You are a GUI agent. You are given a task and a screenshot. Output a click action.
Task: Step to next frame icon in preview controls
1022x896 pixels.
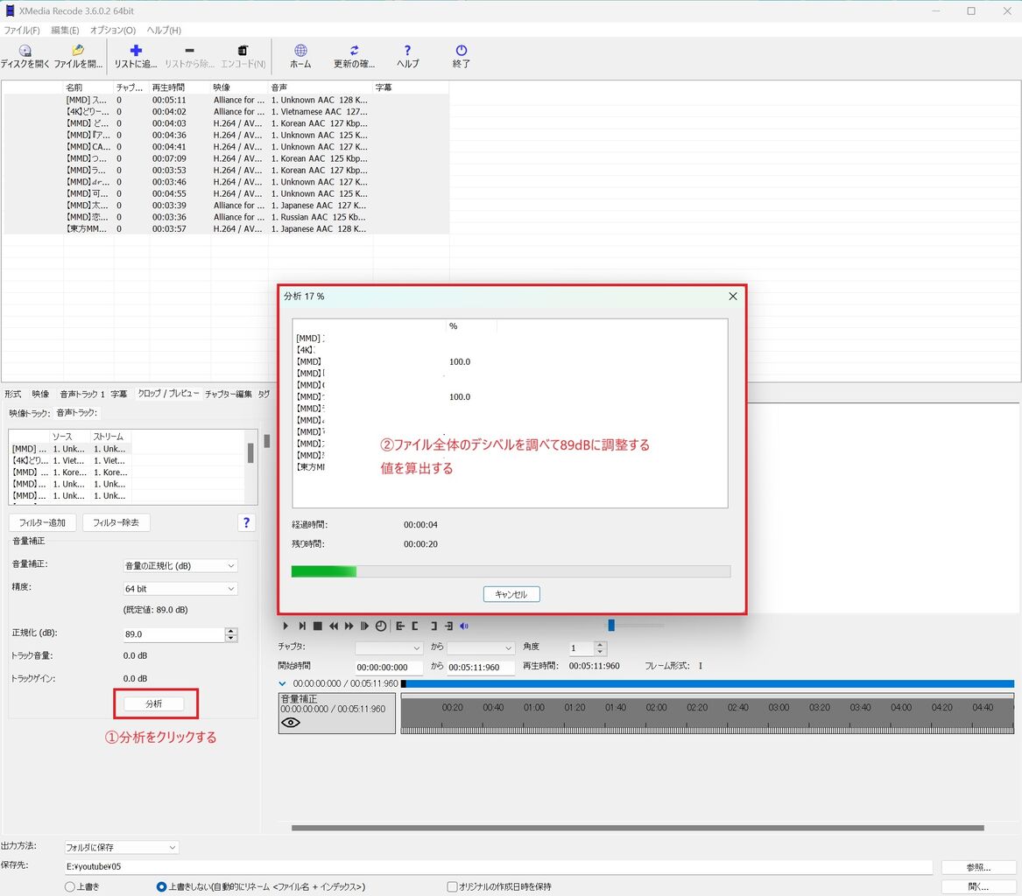302,626
